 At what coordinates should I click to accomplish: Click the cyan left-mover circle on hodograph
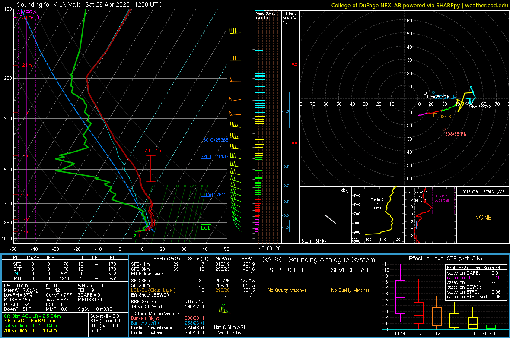(433, 93)
